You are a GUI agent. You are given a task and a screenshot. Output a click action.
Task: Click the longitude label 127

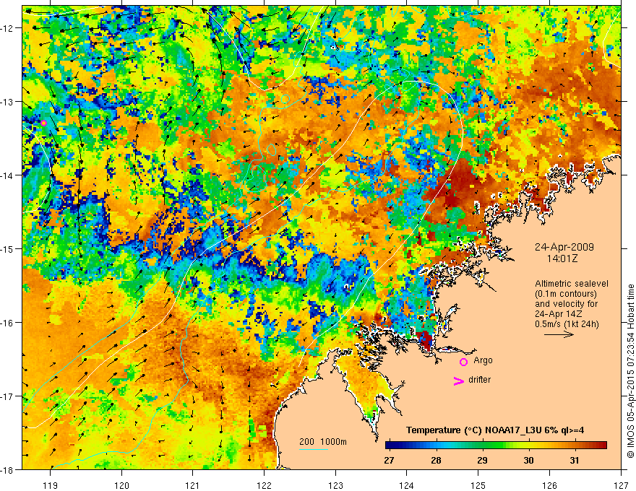(x=621, y=485)
